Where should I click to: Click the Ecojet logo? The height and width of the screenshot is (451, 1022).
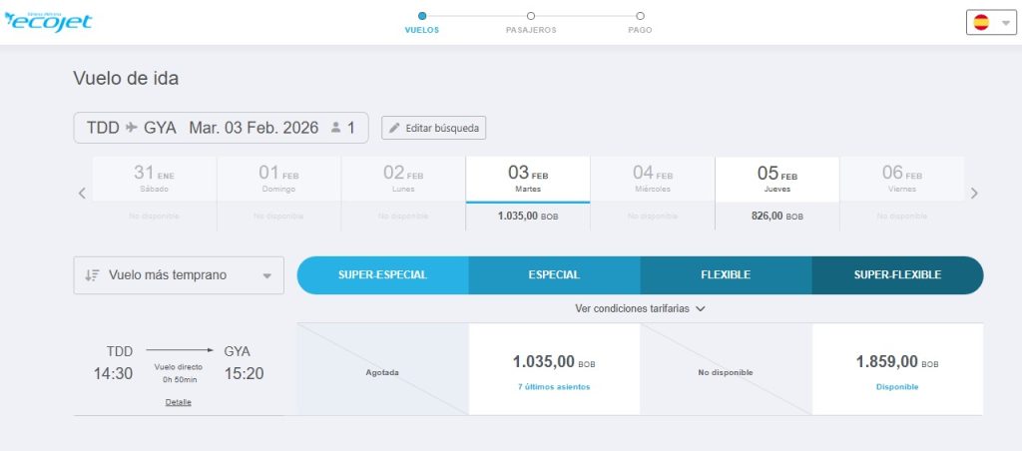(x=48, y=22)
